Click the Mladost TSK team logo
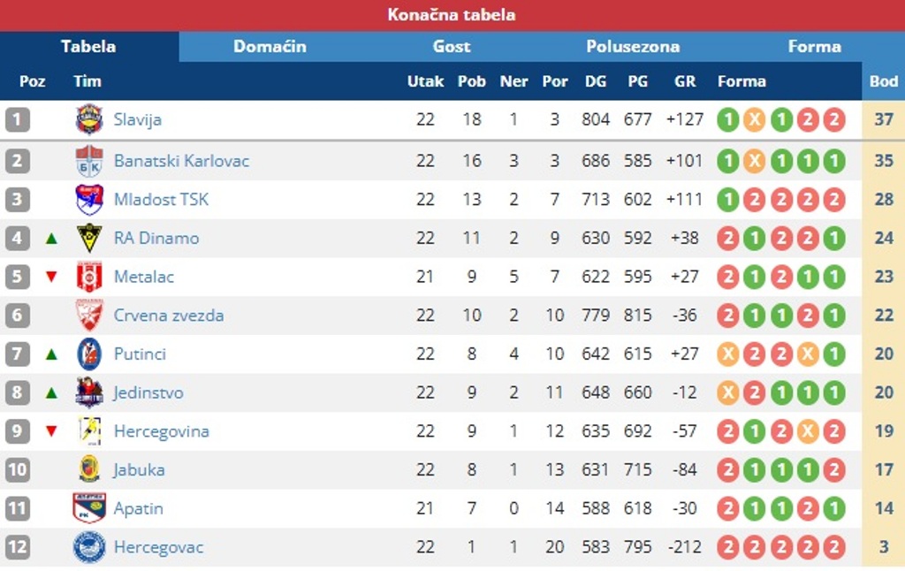 coord(89,199)
